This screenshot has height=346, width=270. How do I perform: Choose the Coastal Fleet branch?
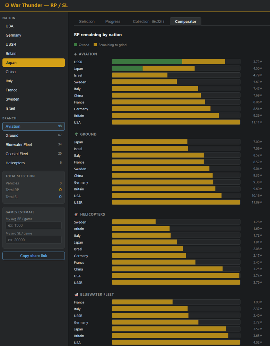pos(34,154)
